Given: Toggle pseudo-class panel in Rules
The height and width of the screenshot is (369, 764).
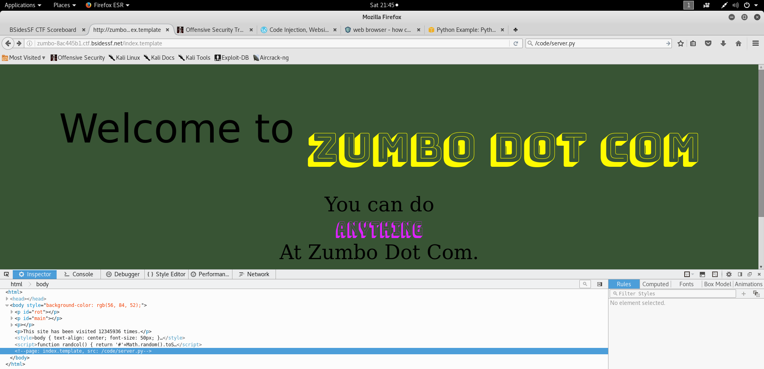Looking at the screenshot, I should click(x=756, y=294).
